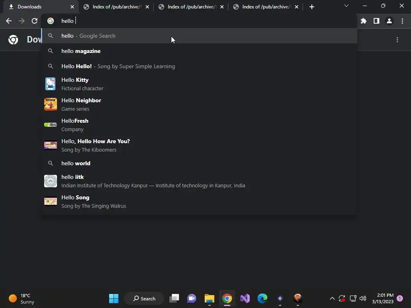Click search icon beside hello world

coord(50,163)
